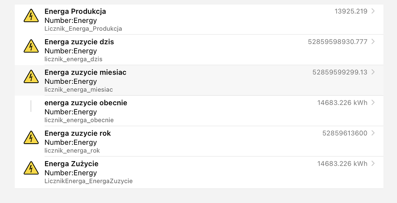Select the Licznik_Energa_Produkcja item name text
This screenshot has width=397, height=203.
pos(83,29)
